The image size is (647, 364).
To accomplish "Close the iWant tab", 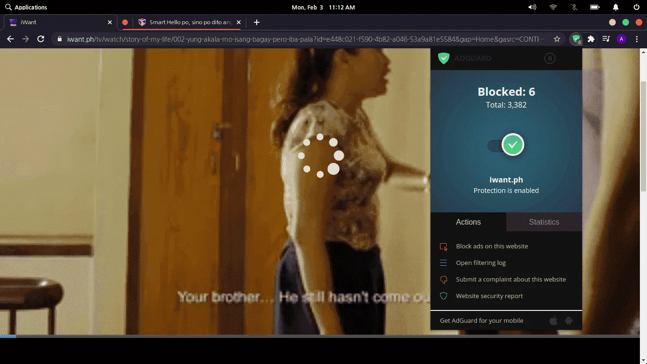I will pos(110,22).
